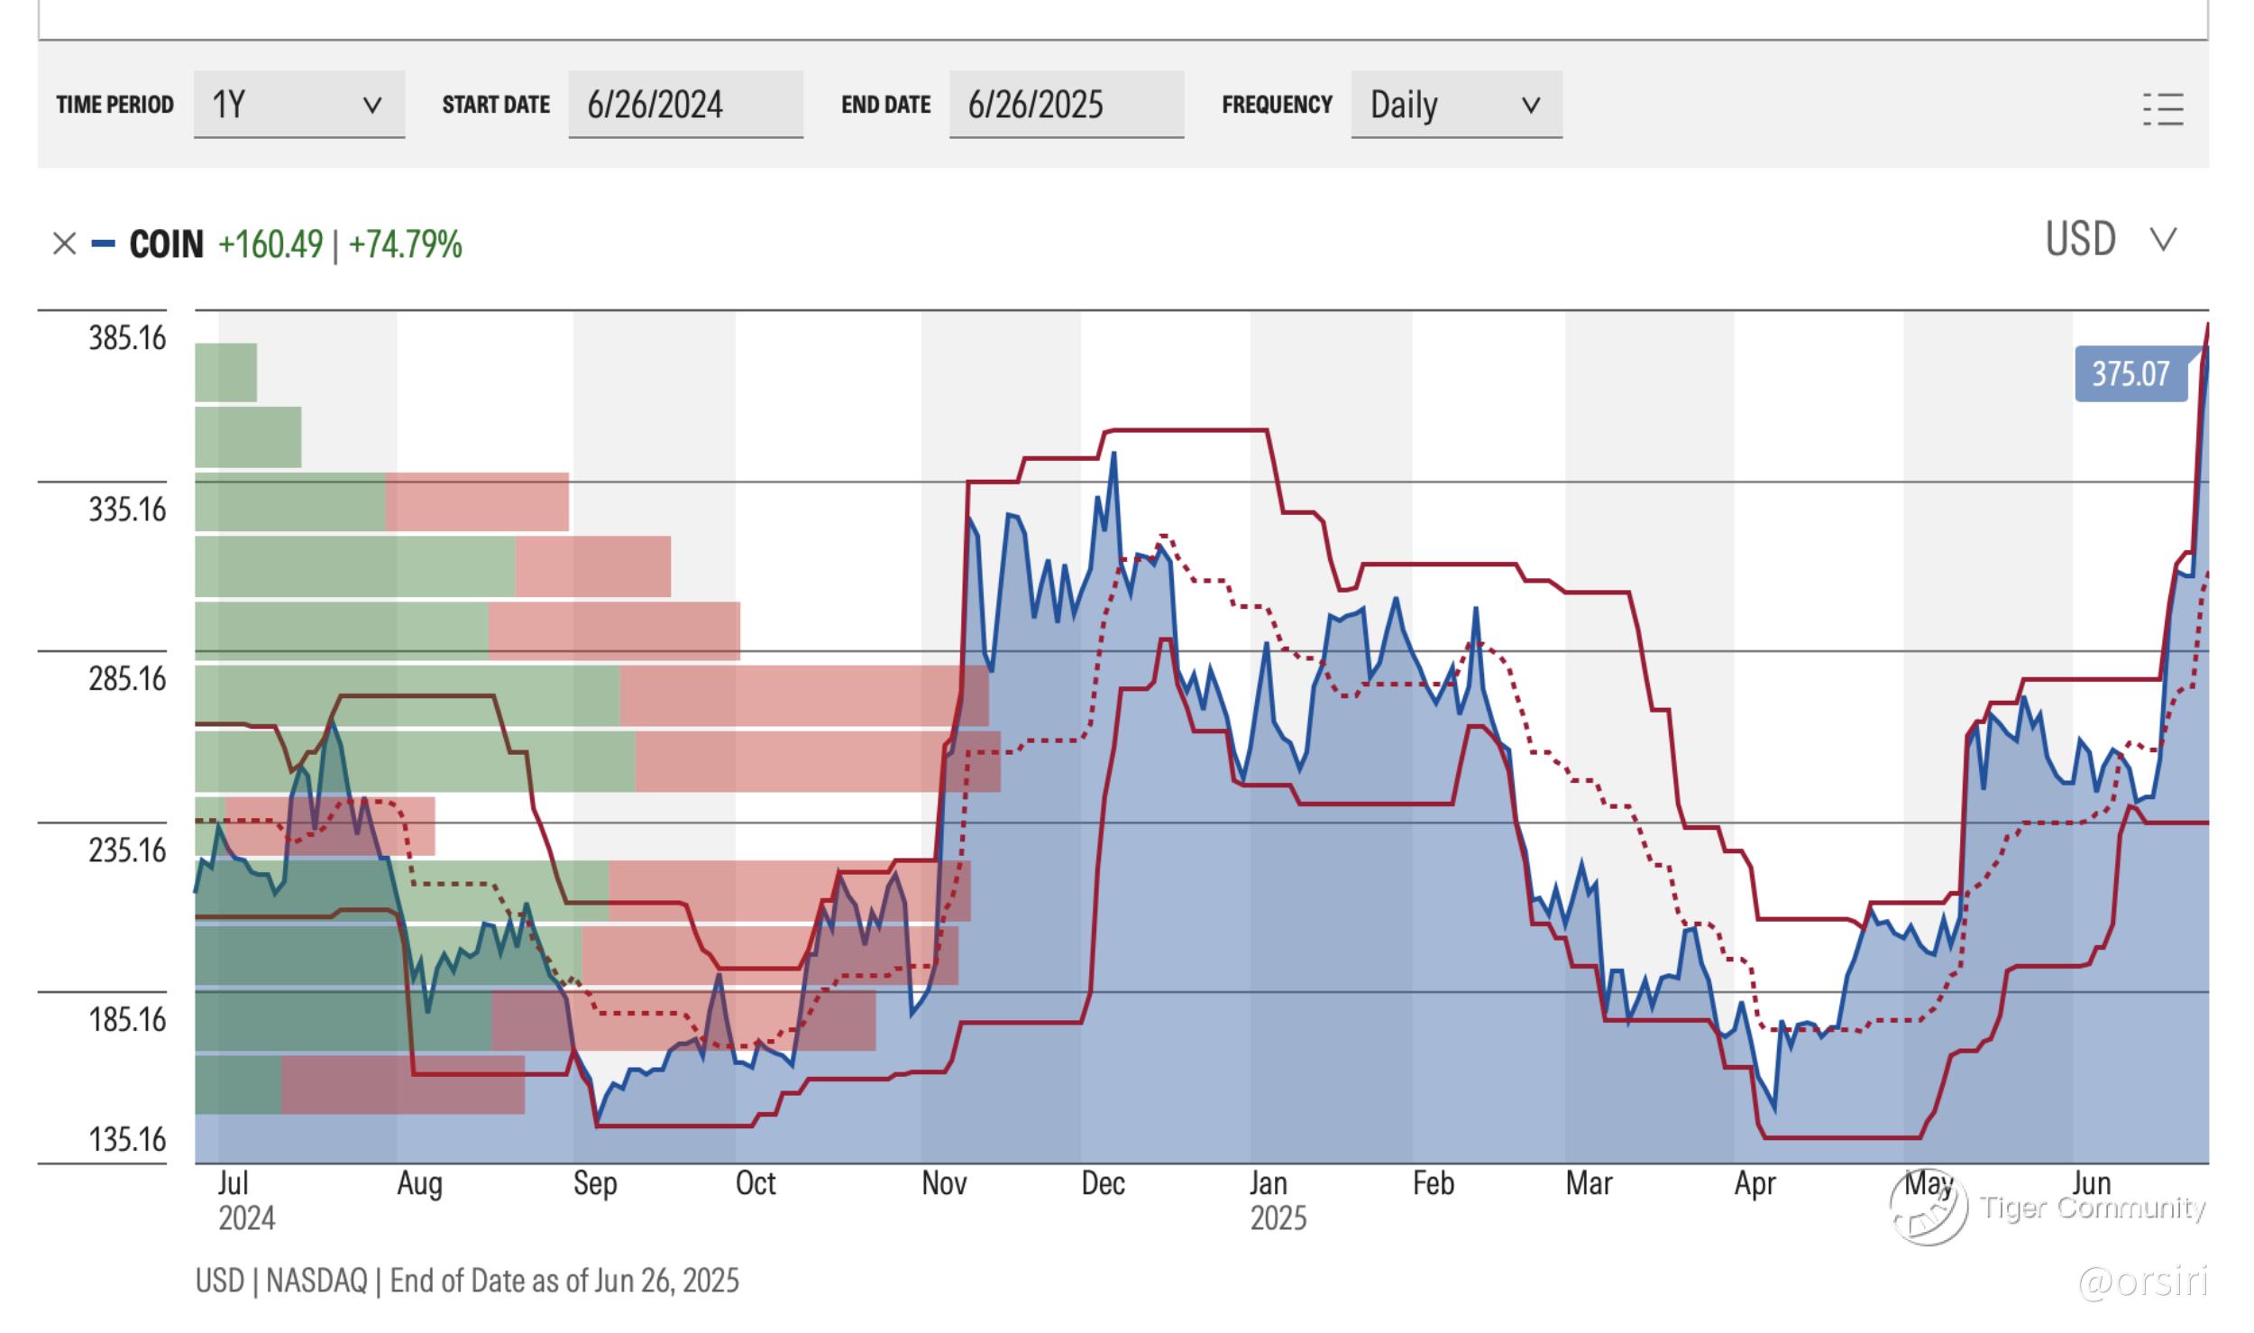This screenshot has height=1333, width=2254.
Task: Click the Nov x-axis label
Action: tap(944, 1183)
